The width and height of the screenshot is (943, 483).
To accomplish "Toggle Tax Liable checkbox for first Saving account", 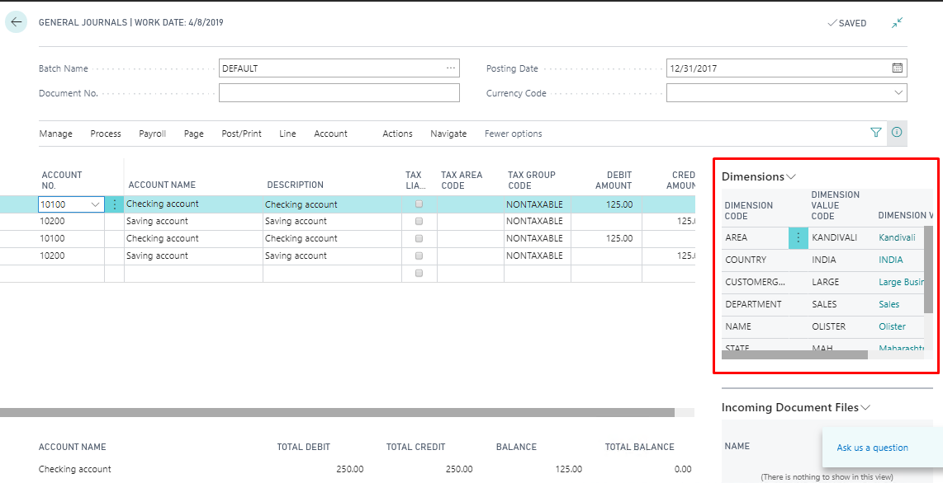I will click(419, 222).
